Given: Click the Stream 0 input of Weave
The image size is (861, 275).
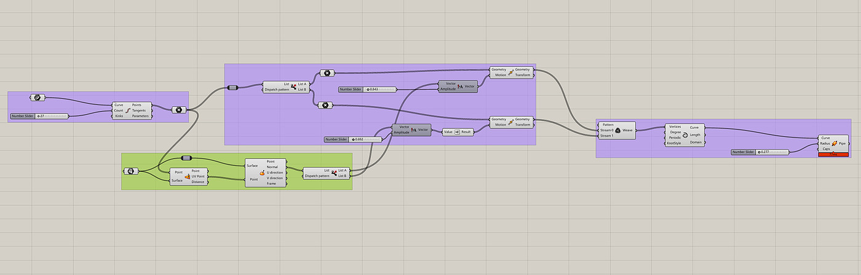Looking at the screenshot, I should [x=607, y=130].
